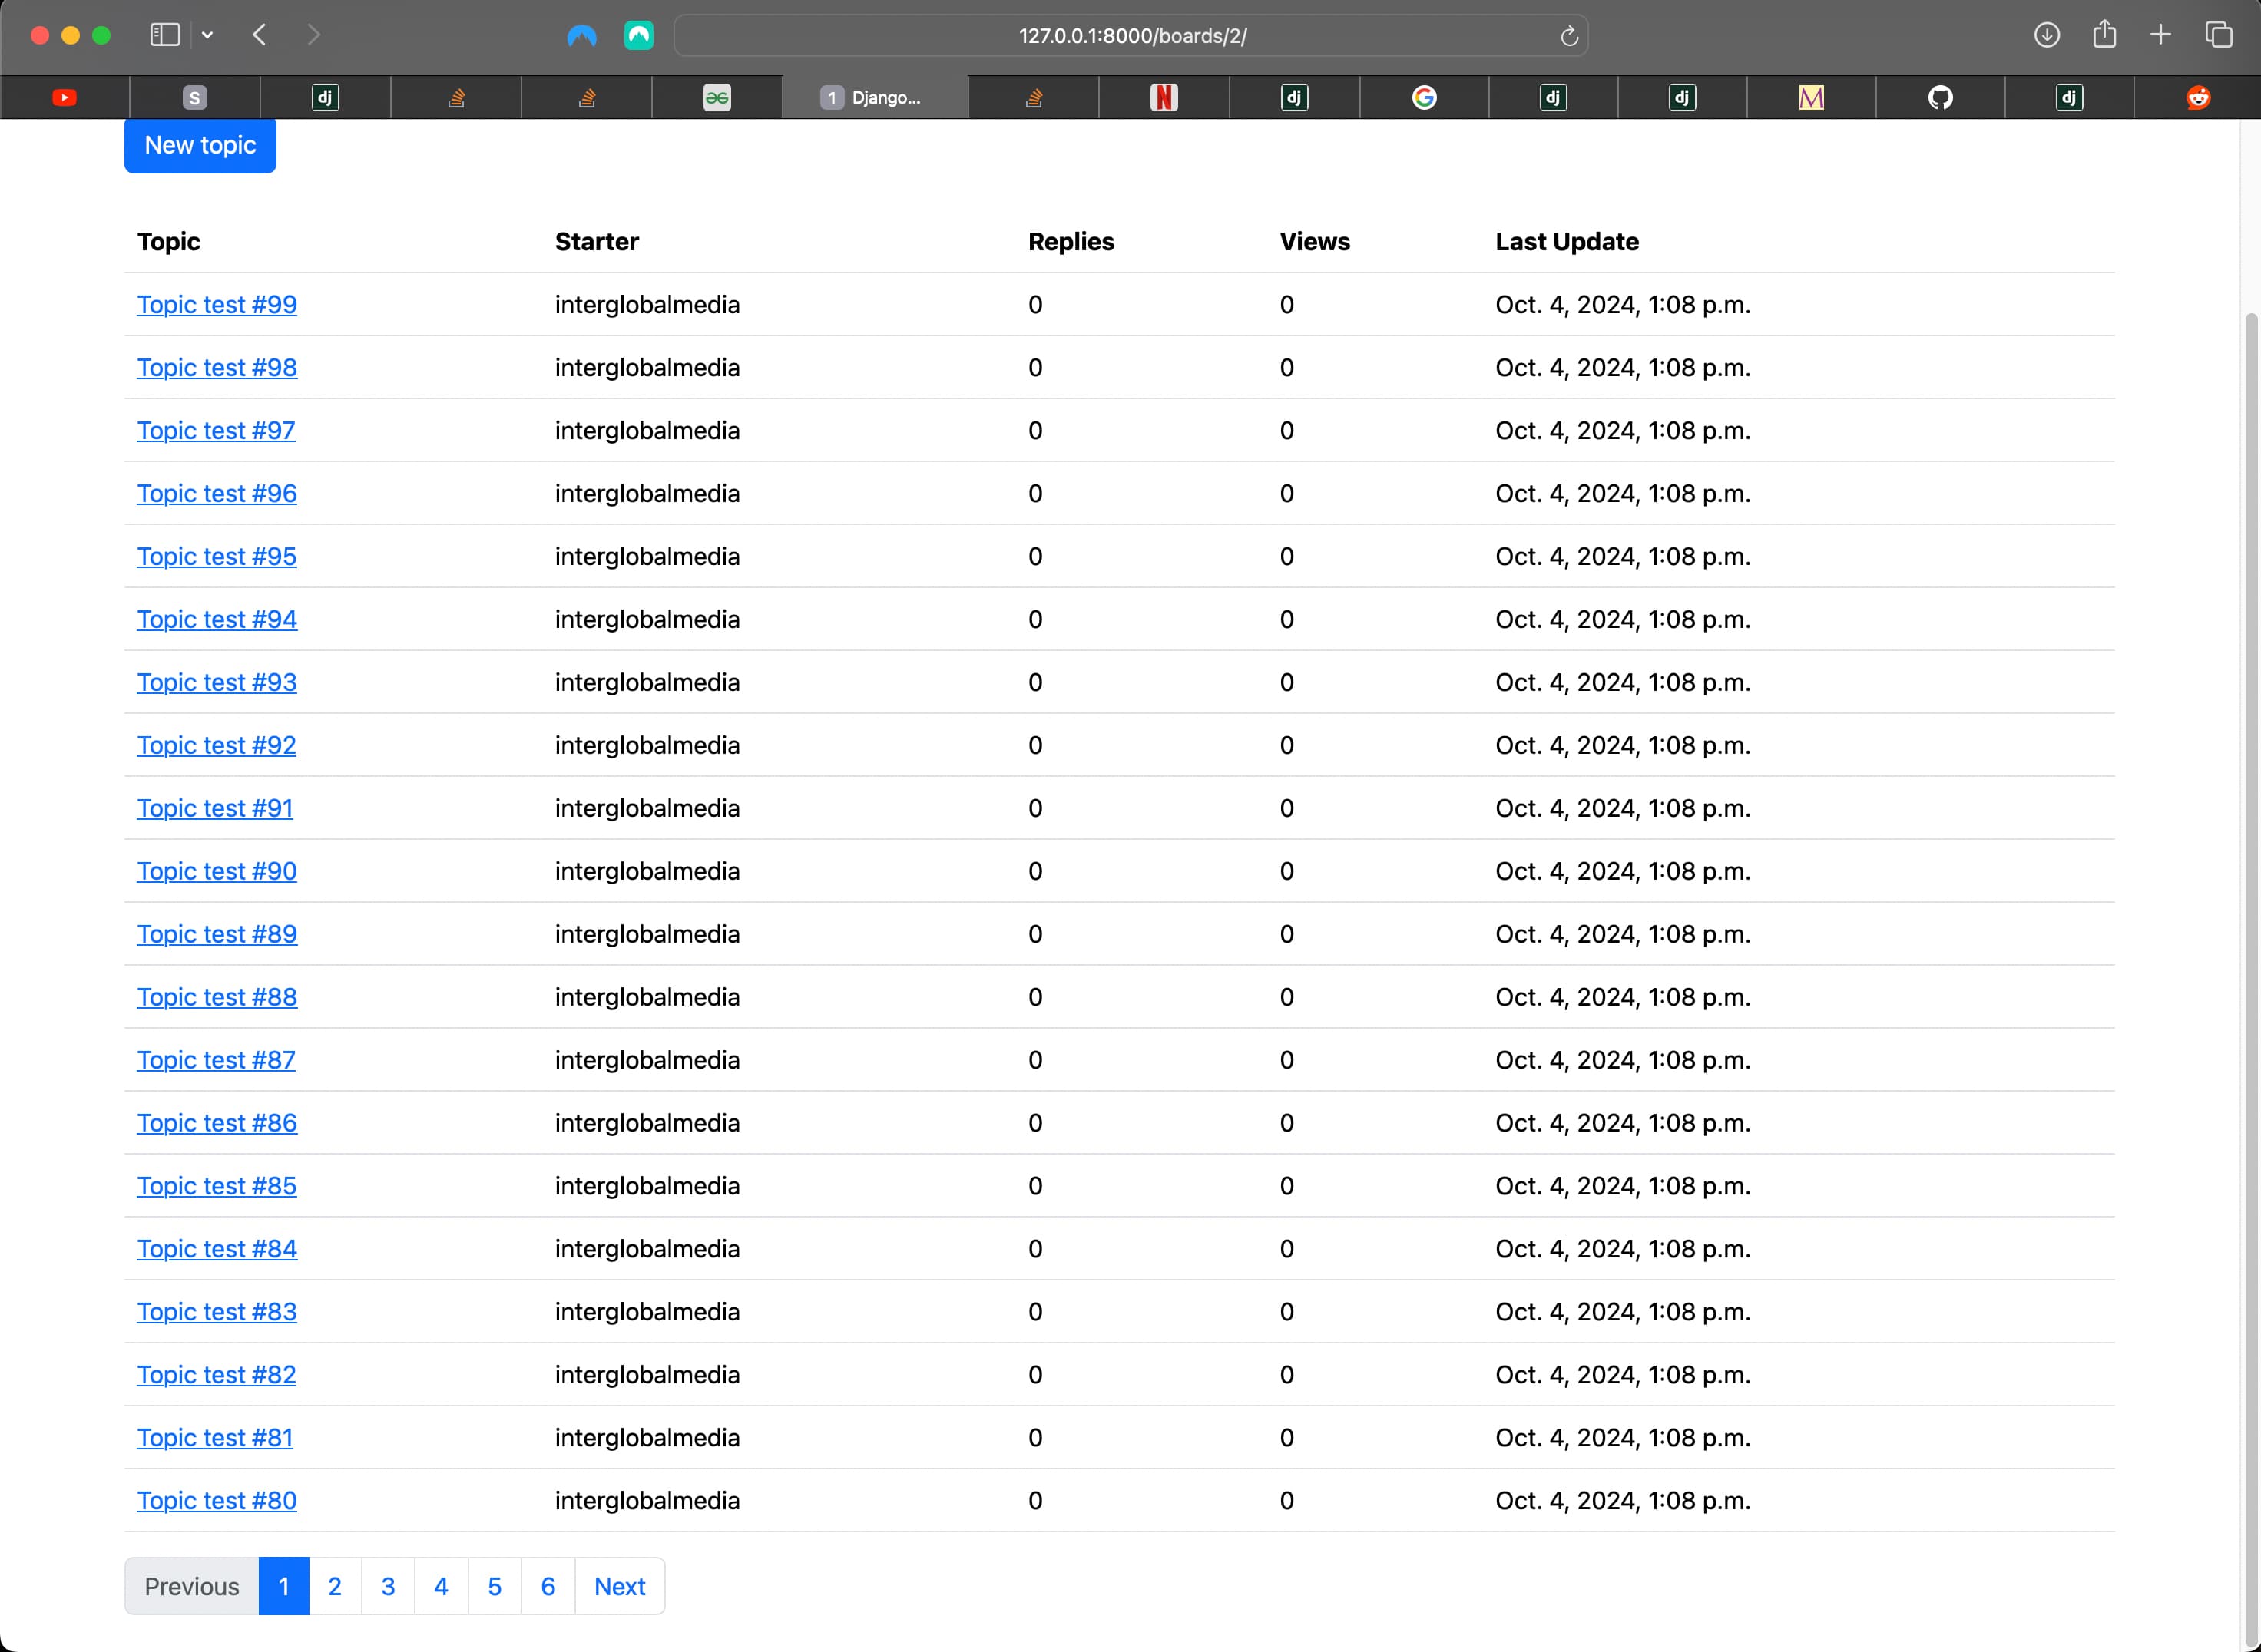This screenshot has width=2261, height=1652.
Task: Click the New topic button
Action: 200,145
